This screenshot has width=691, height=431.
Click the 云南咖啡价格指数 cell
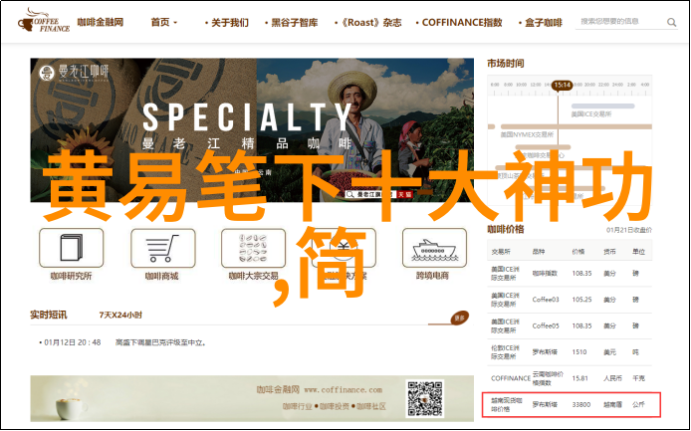point(548,378)
